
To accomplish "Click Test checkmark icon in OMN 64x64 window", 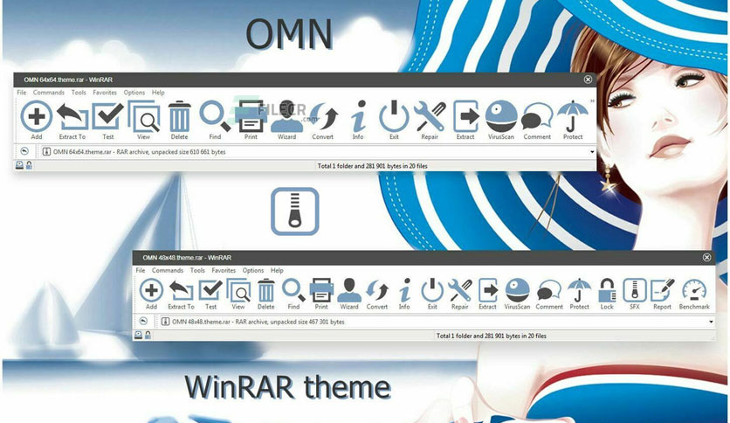I will pyautogui.click(x=107, y=115).
